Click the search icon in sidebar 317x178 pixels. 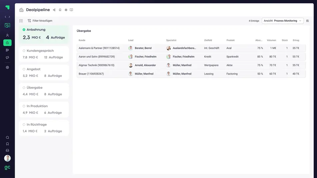tap(7, 137)
